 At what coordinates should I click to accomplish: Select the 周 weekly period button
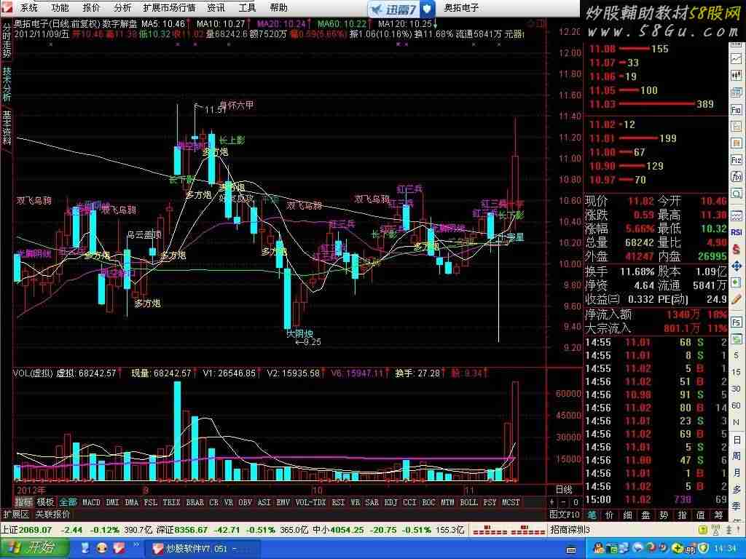(x=737, y=456)
